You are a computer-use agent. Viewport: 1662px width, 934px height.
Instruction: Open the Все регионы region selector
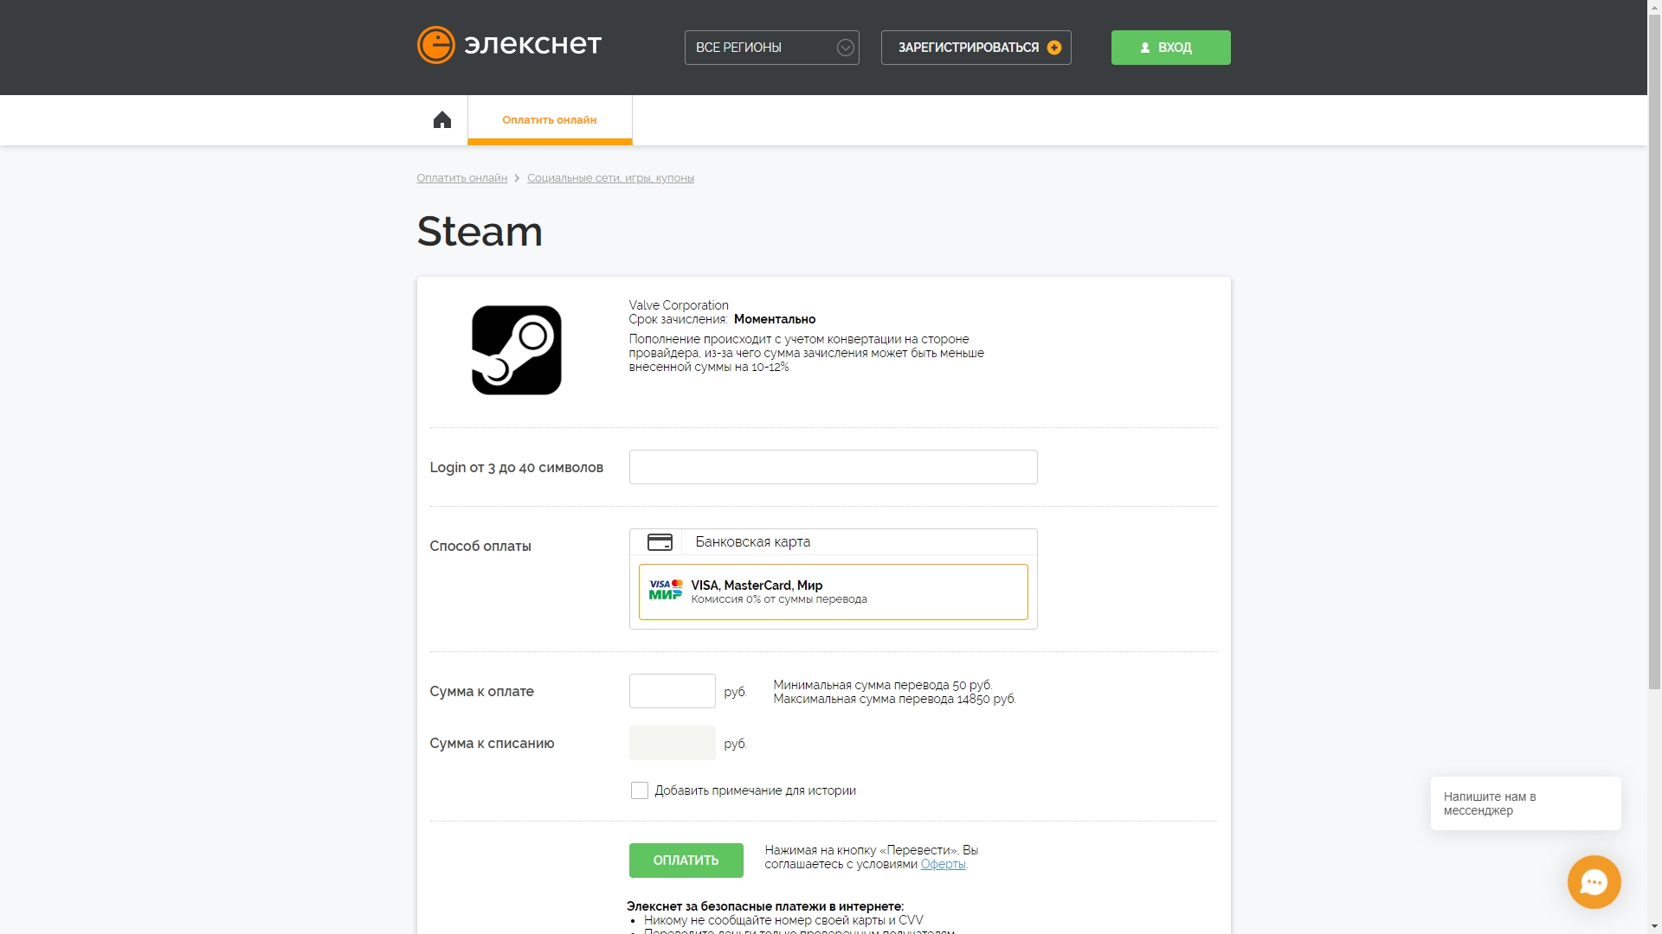point(771,48)
